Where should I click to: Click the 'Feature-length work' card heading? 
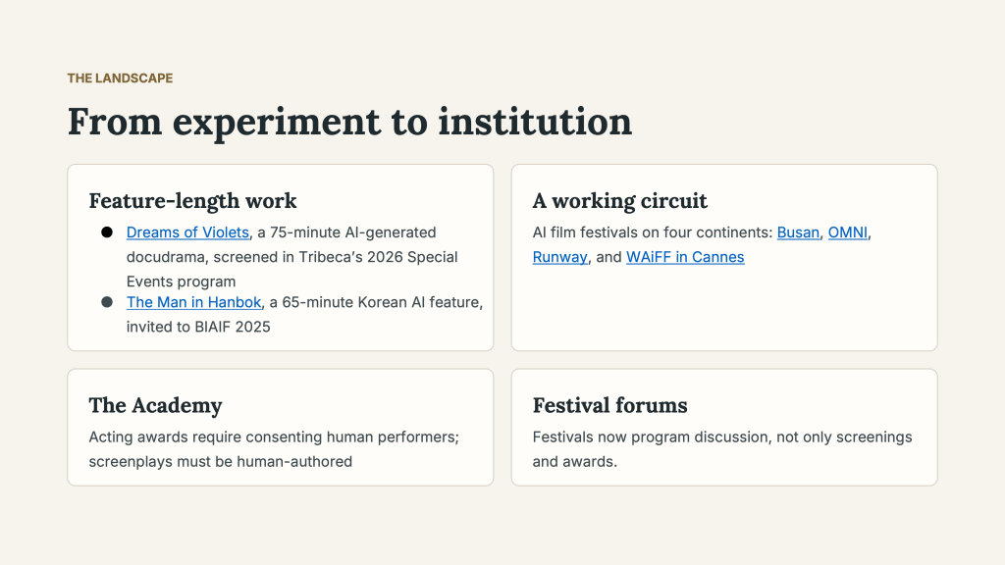pos(192,201)
